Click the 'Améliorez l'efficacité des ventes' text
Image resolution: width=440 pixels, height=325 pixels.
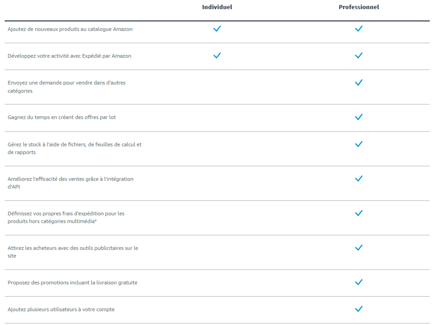[x=71, y=183]
